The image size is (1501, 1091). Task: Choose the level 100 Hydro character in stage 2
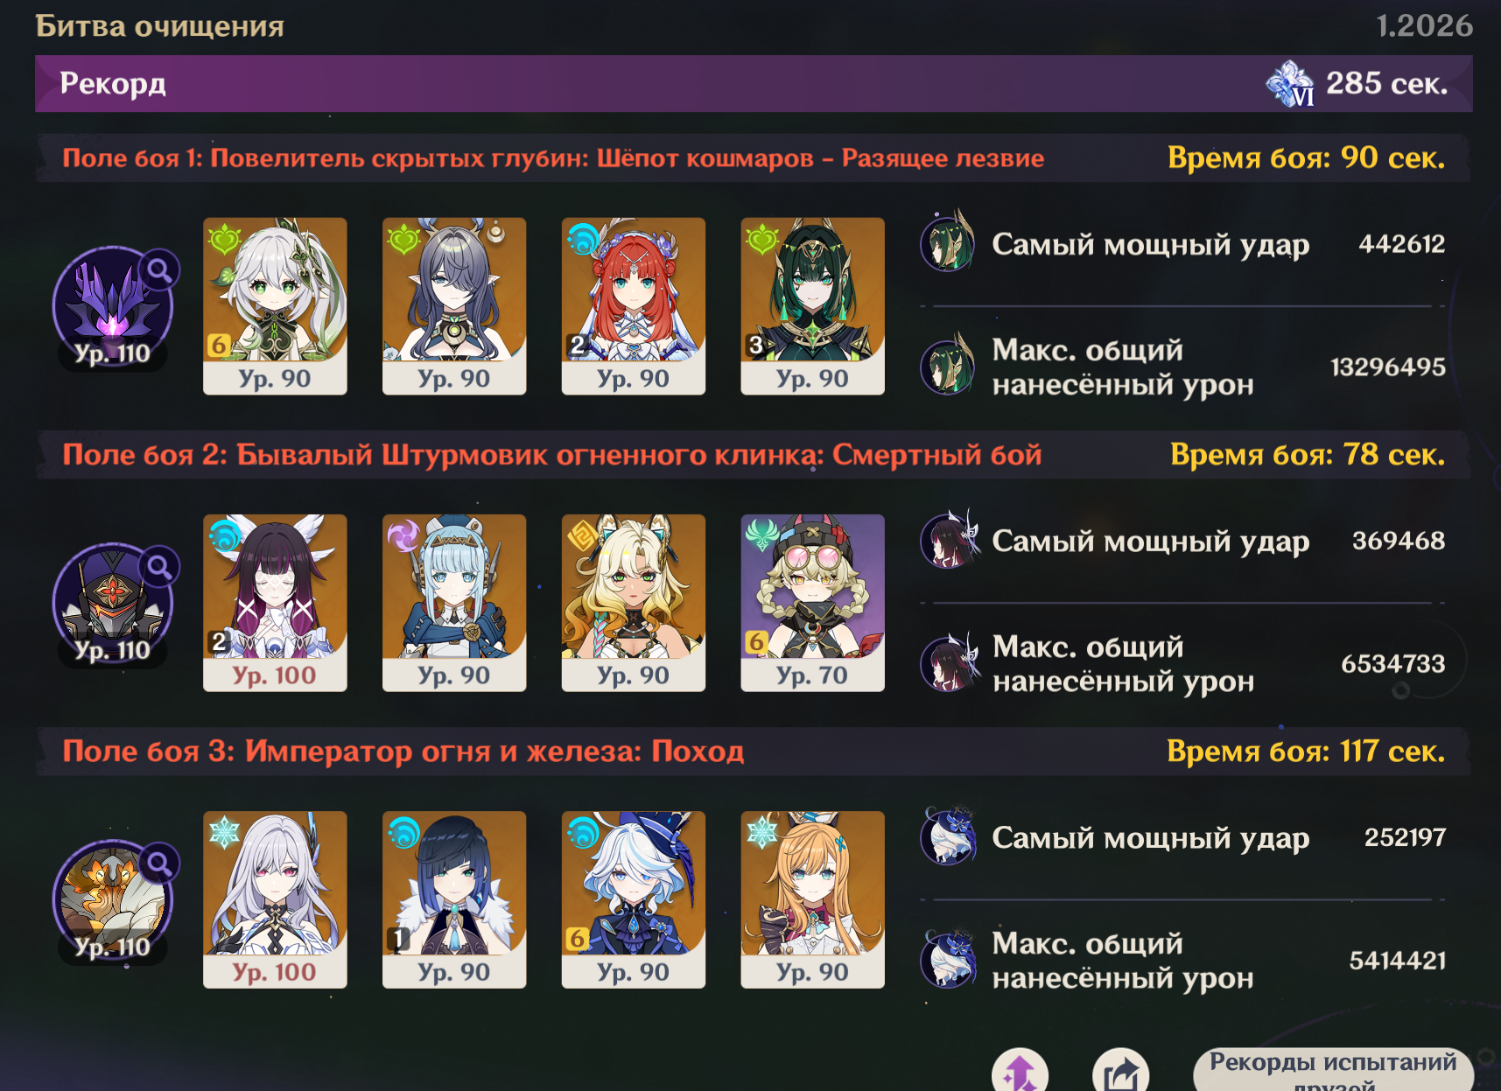pos(275,603)
